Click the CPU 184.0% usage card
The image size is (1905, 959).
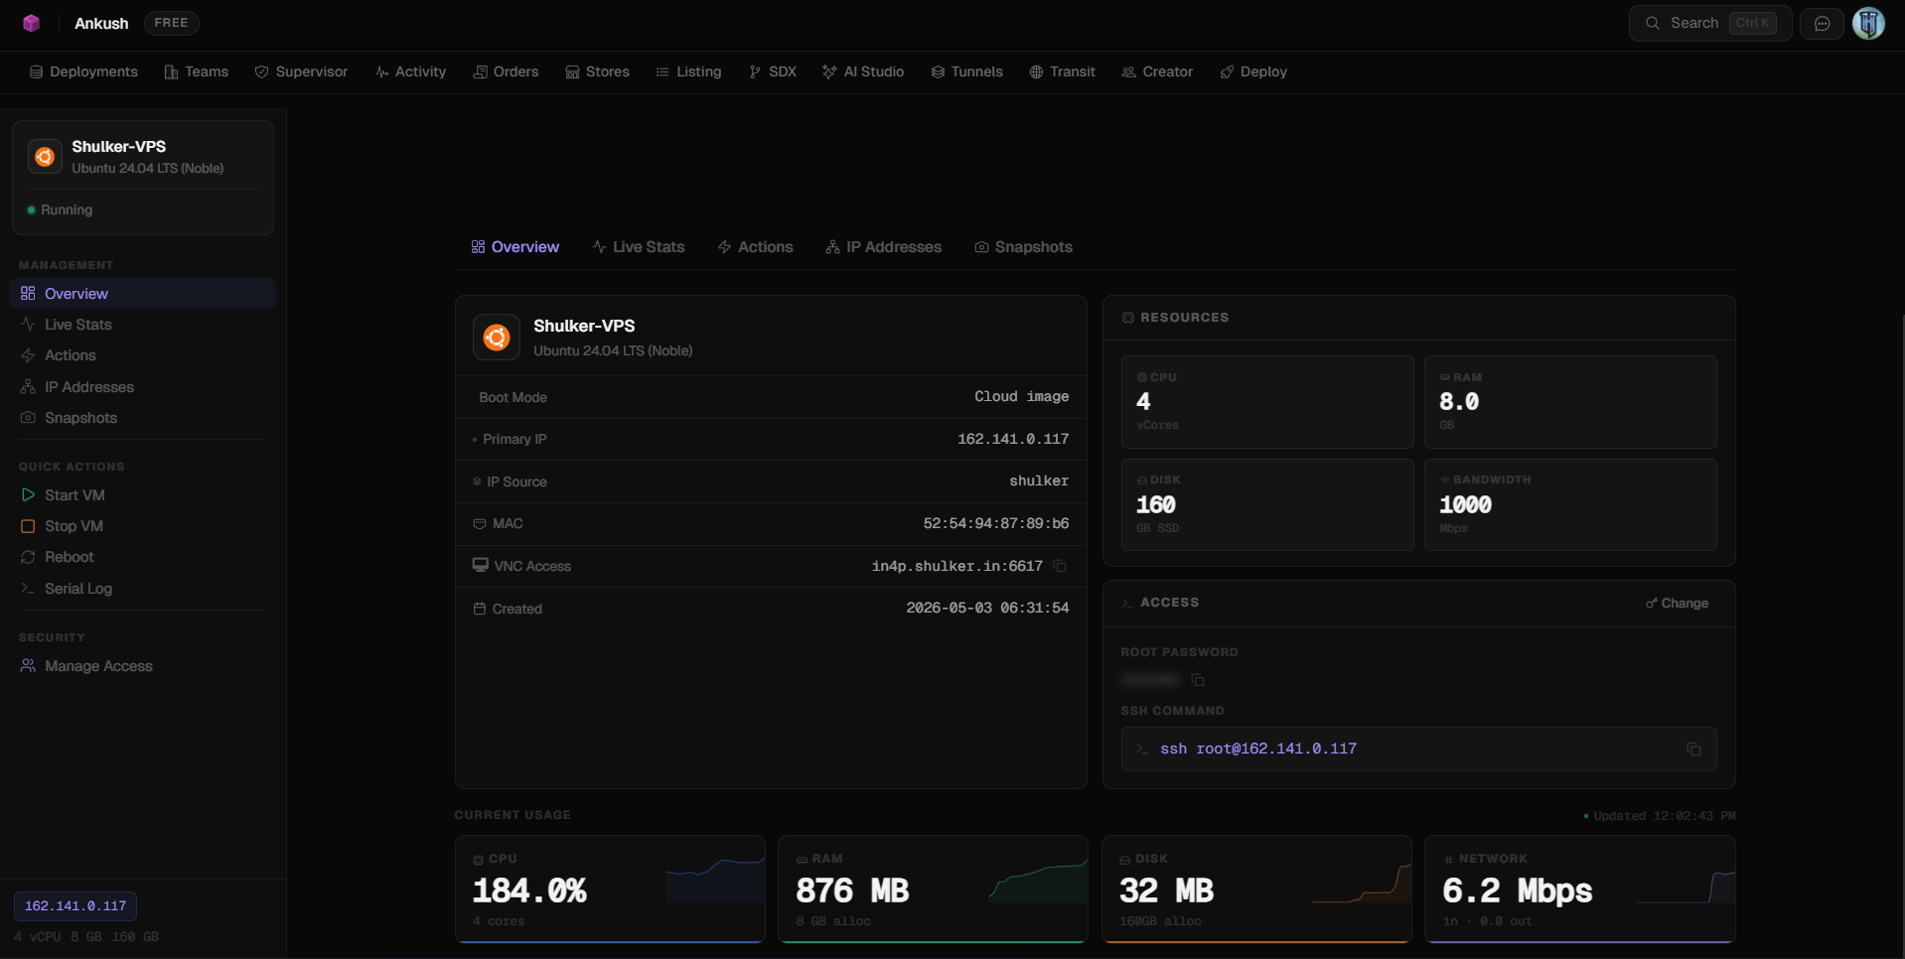[x=610, y=889]
